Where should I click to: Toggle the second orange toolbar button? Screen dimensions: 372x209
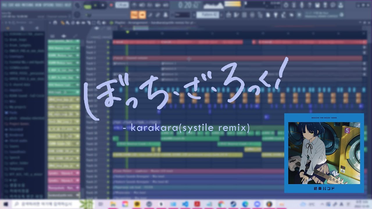click(142, 15)
